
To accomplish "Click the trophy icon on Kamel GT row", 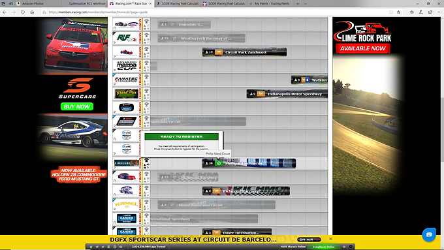I will pos(146,202).
